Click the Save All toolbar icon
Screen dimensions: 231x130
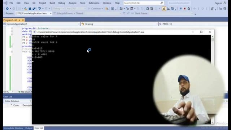[x=34, y=9]
